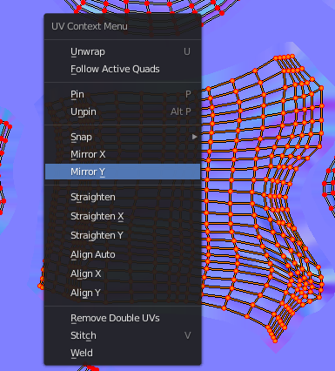Screen dimensions: 335x371
Task: Select Remove Double UVs
Action: [123, 318]
